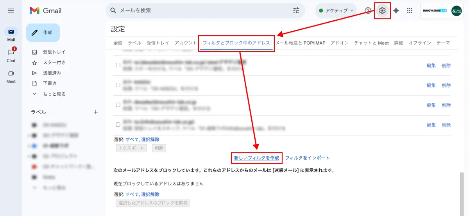Image resolution: width=469 pixels, height=216 pixels.
Task: Click the settings gear icon
Action: click(382, 11)
